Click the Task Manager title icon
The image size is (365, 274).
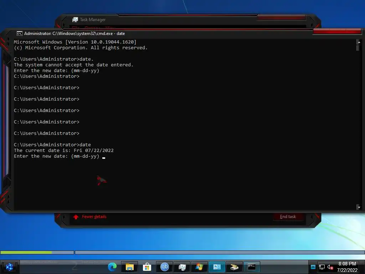point(75,20)
